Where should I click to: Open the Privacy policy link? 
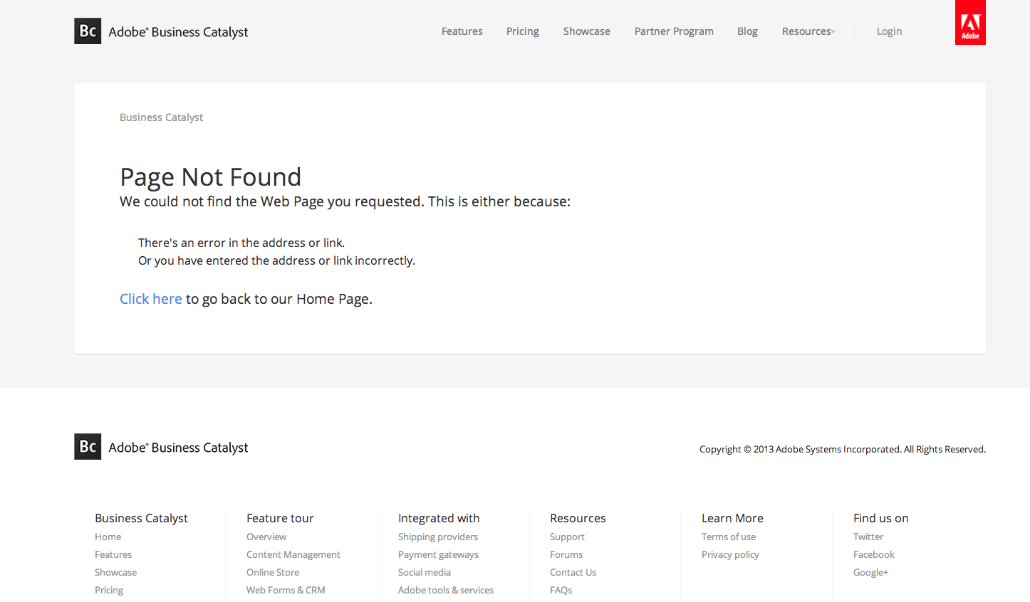point(730,554)
